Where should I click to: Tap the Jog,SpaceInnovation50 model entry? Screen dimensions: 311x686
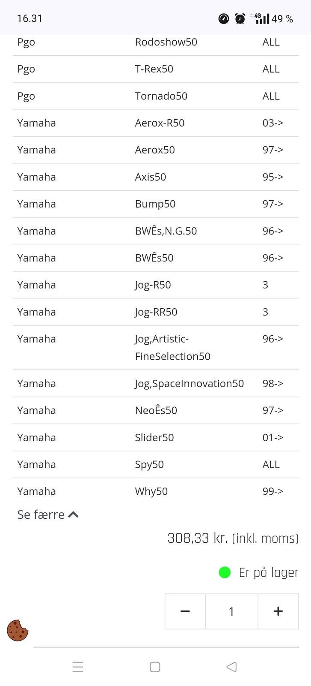point(189,383)
